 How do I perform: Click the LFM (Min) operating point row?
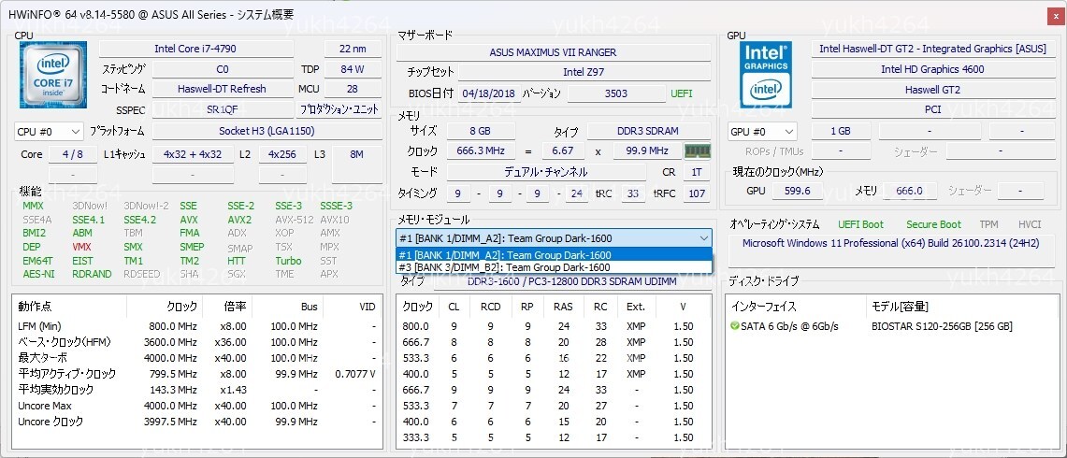pos(196,326)
